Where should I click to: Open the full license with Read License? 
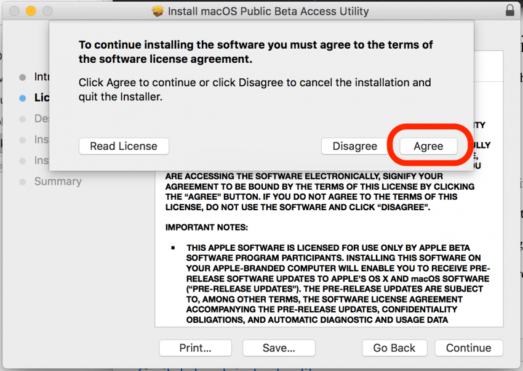point(124,146)
